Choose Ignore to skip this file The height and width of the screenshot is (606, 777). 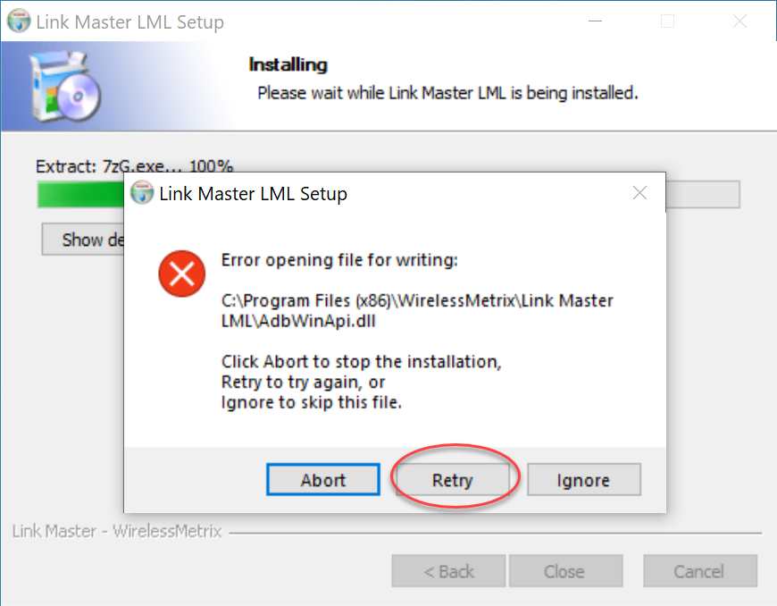tap(584, 480)
